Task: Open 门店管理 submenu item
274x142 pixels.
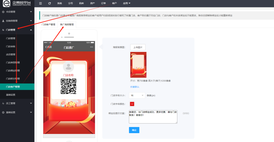Action: click(11, 38)
